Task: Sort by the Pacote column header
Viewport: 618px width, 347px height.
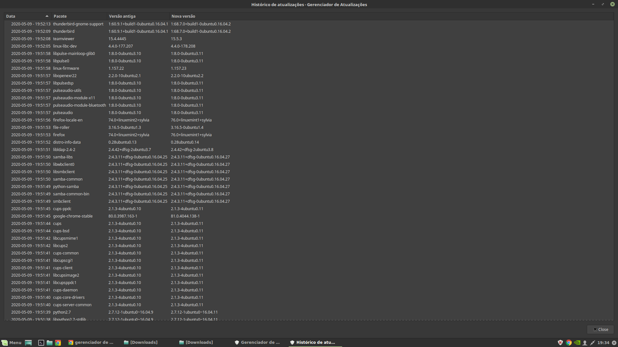Action: pos(79,16)
